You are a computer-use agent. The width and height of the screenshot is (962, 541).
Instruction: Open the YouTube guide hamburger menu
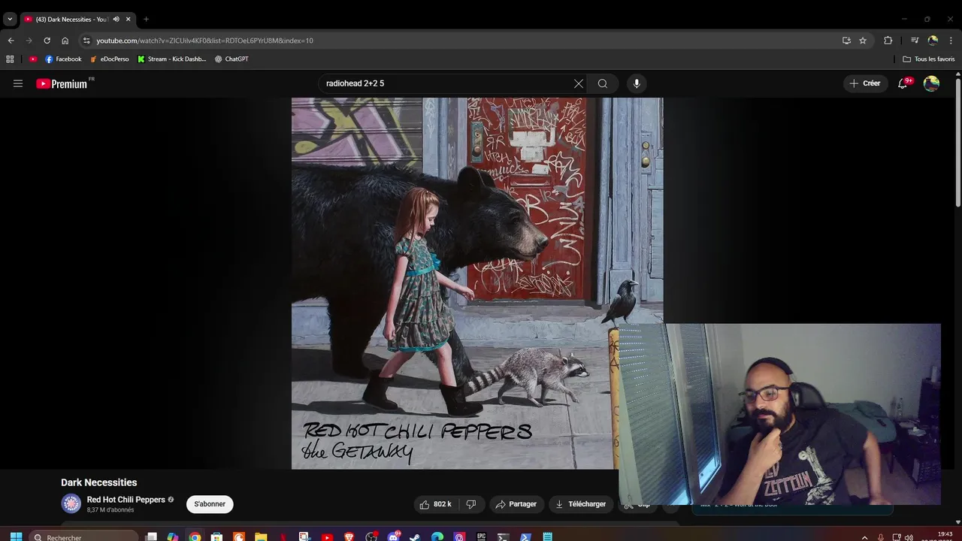(18, 83)
